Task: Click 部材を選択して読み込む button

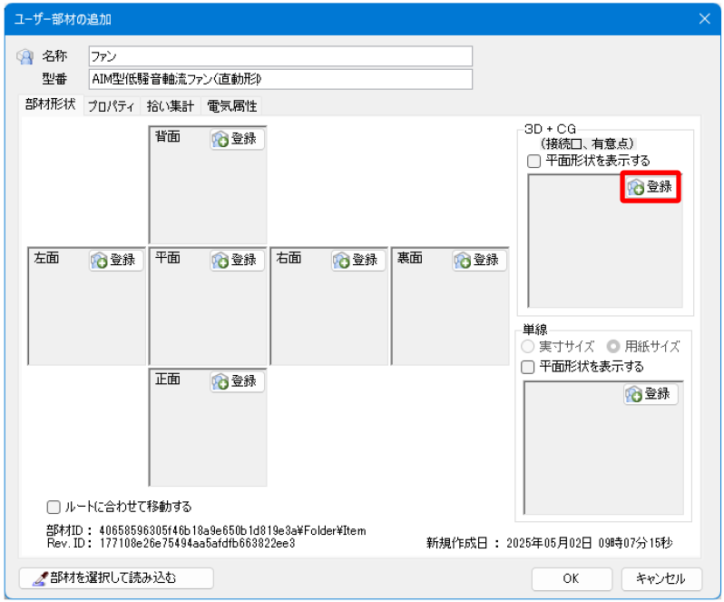Action: [116, 578]
